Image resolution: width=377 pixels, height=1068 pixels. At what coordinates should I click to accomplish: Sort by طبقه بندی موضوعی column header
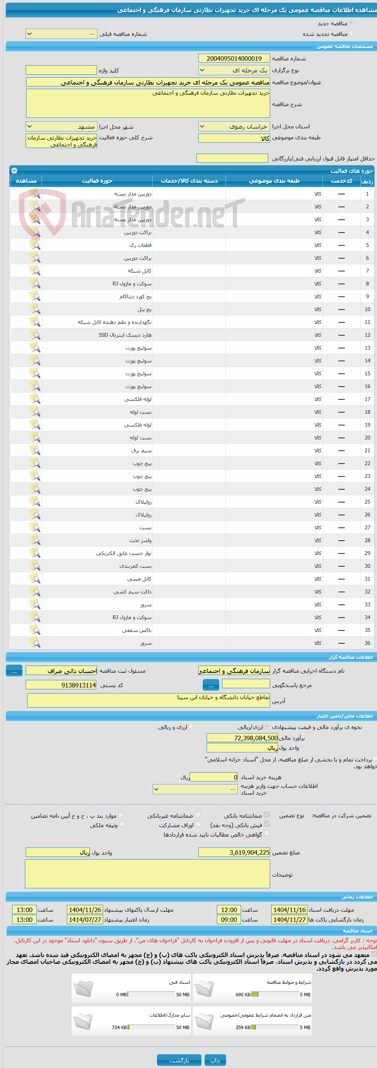274,181
